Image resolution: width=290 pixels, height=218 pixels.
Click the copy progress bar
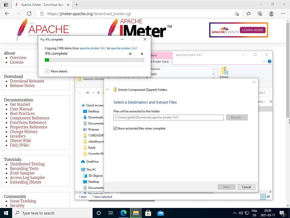pyautogui.click(x=94, y=60)
